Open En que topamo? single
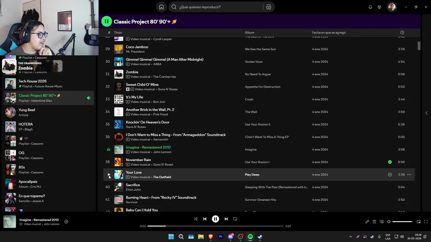This screenshot has width=431, height=242. click(49, 198)
